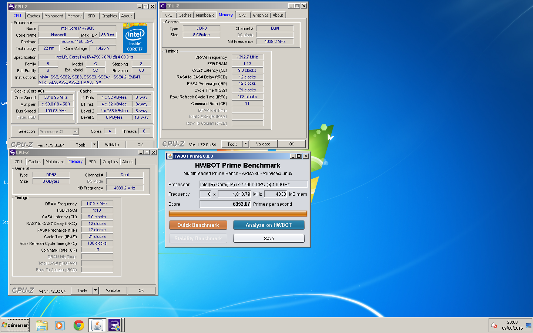Open SPD tab in the upper Memory CPU-Z window
533x333 pixels.
[243, 15]
